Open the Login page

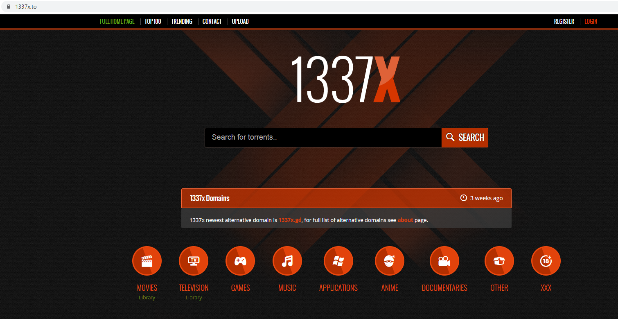click(x=591, y=21)
